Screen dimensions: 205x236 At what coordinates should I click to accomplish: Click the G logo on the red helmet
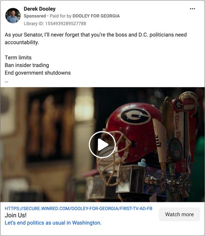click(136, 116)
